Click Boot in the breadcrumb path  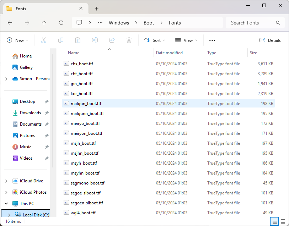149,23
